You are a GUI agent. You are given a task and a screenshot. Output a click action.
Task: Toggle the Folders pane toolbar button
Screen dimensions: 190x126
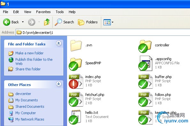tap(88, 22)
